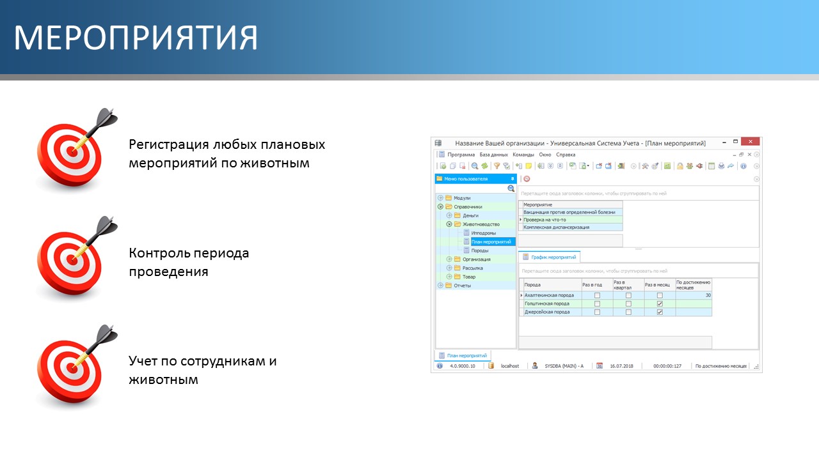819x460 pixels.
Task: Expand the Организация folder node
Action: click(x=449, y=259)
